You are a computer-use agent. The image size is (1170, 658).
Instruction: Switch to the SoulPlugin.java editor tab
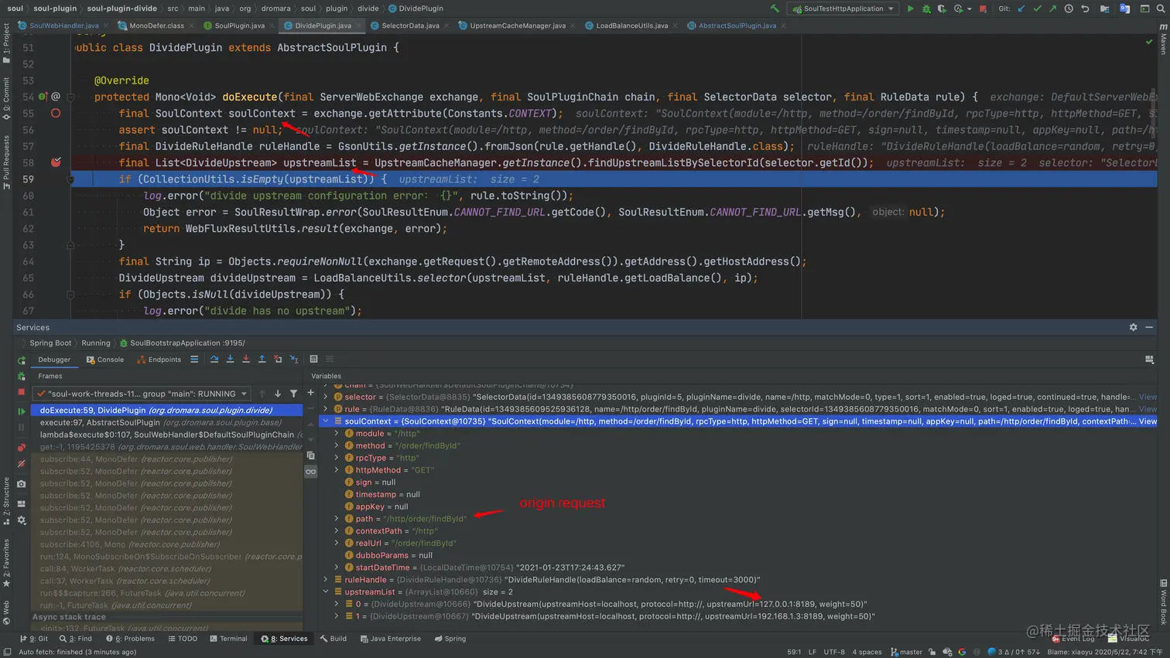click(239, 26)
